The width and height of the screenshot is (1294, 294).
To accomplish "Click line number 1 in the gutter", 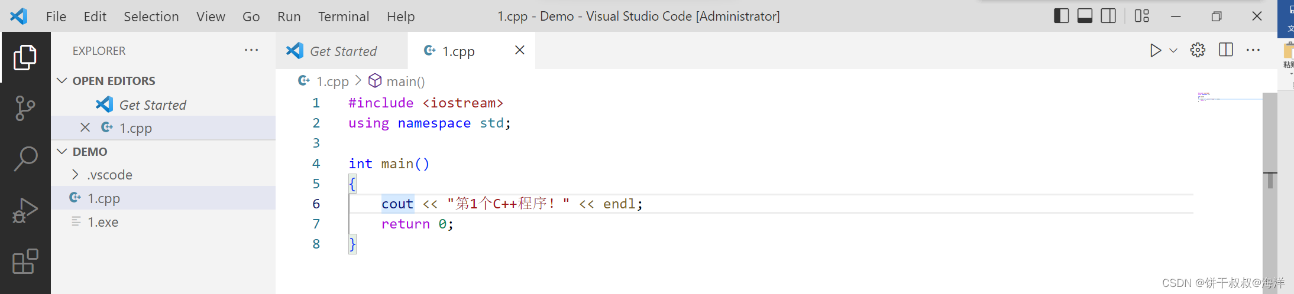I will click(x=316, y=103).
